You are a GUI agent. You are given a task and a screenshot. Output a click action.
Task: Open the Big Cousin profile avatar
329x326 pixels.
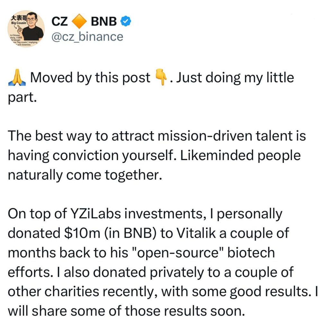point(26,29)
